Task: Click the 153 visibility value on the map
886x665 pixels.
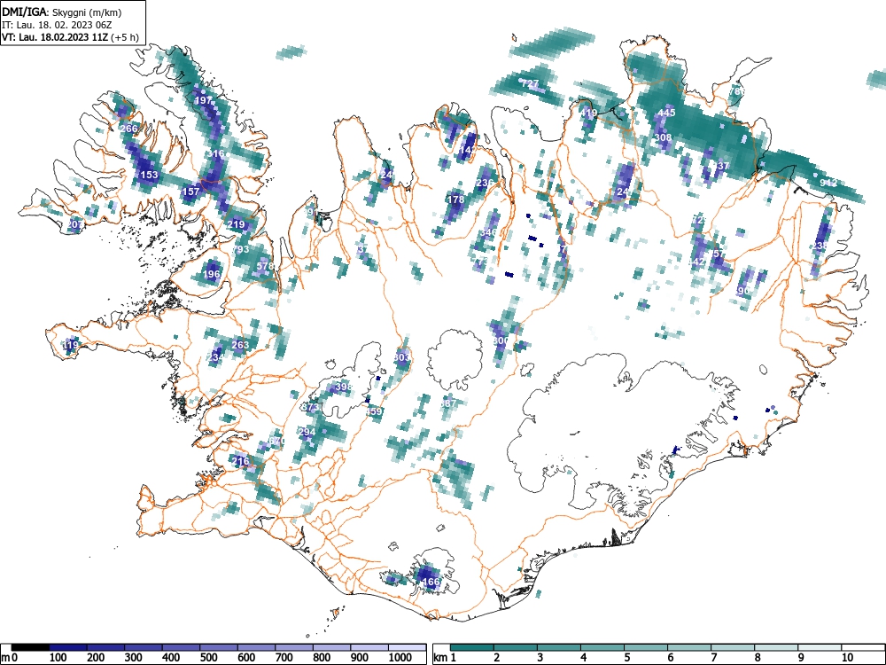Action: click(149, 175)
